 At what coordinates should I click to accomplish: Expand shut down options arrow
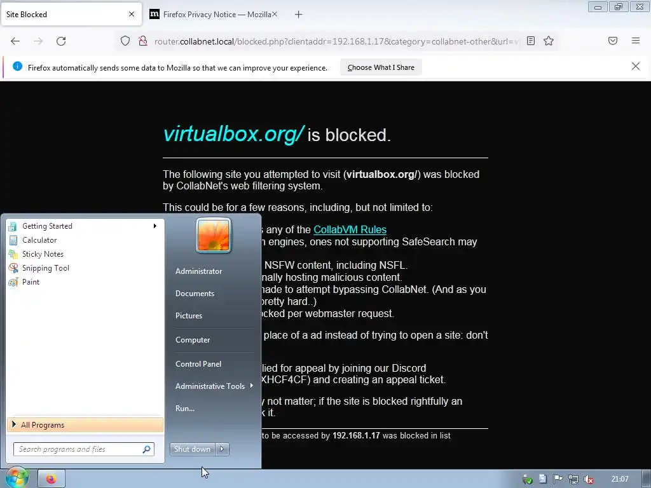222,449
